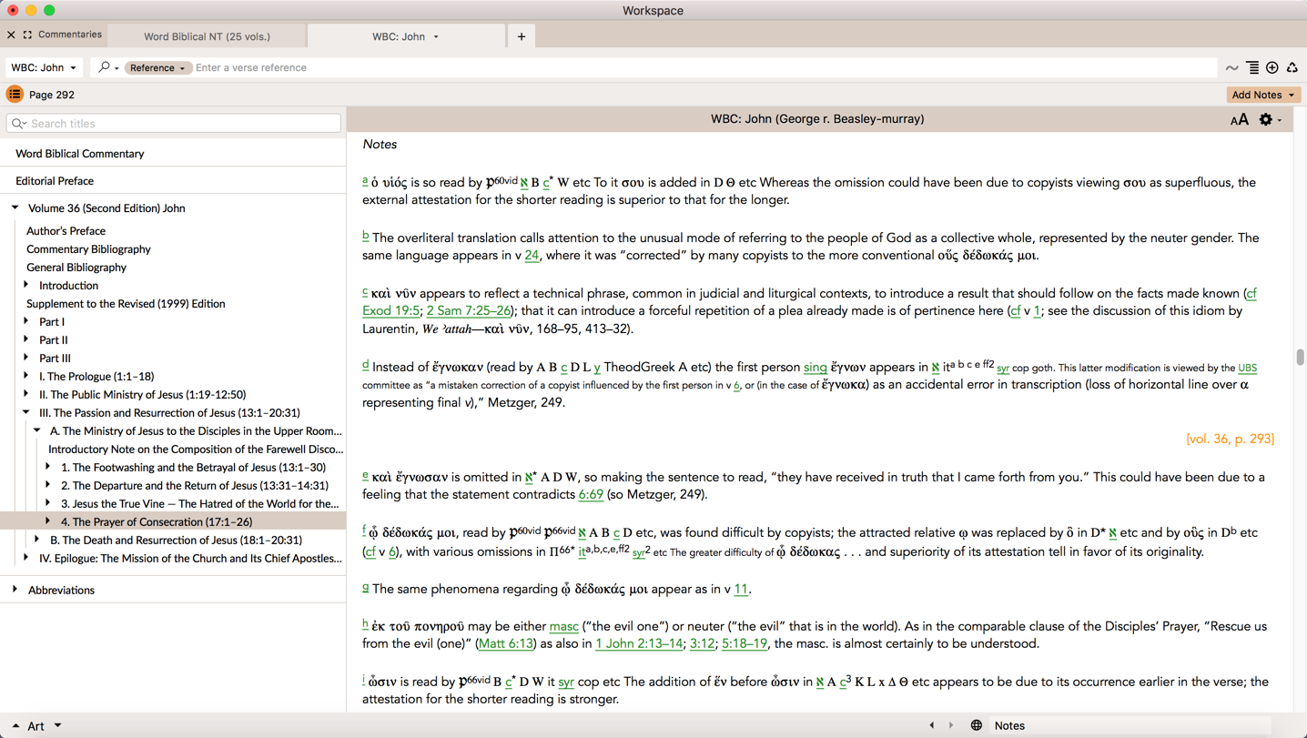Open Introductory Note on the Farewell Discourse
Viewport: 1307px width, 738px height.
[x=196, y=450]
